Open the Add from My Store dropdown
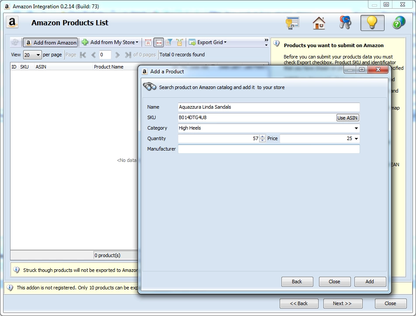The image size is (416, 316). tap(110, 42)
